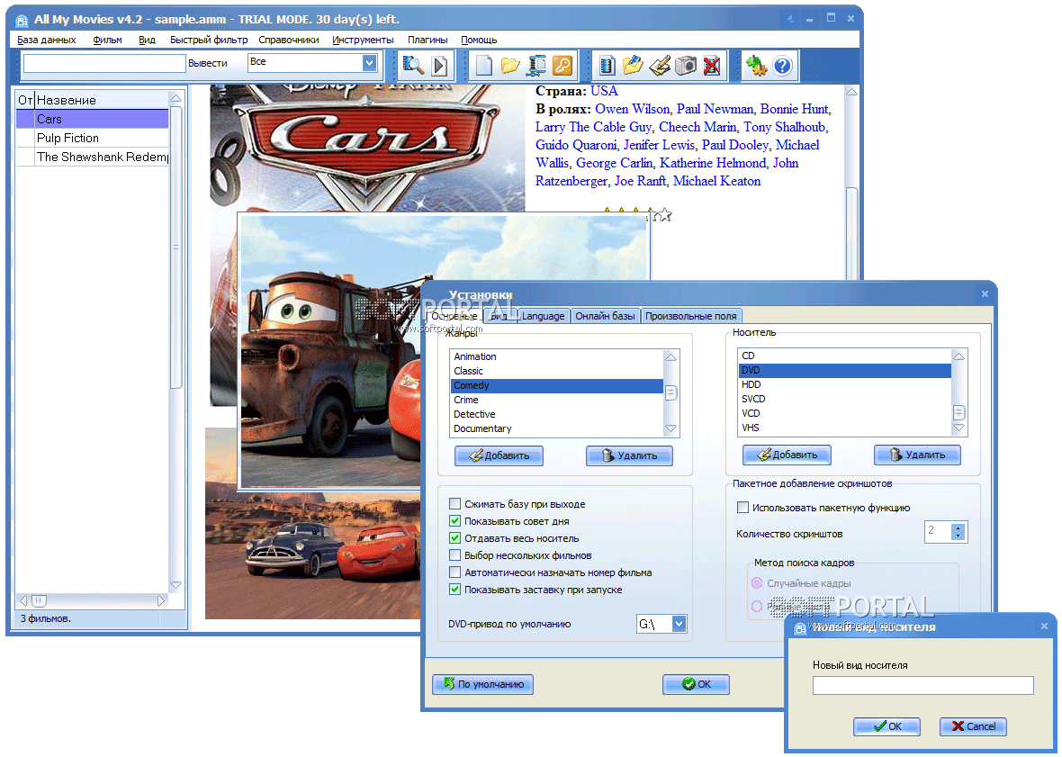Open the Инструменты menu
Image resolution: width=1062 pixels, height=757 pixels.
click(x=363, y=40)
